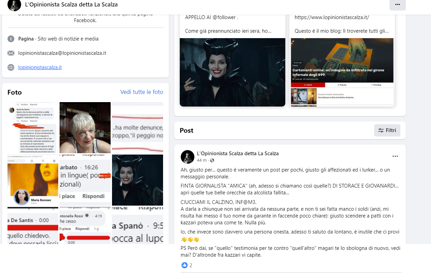The height and width of the screenshot is (273, 431).
Task: Click the info icon next to Pagina
Action: point(11,39)
